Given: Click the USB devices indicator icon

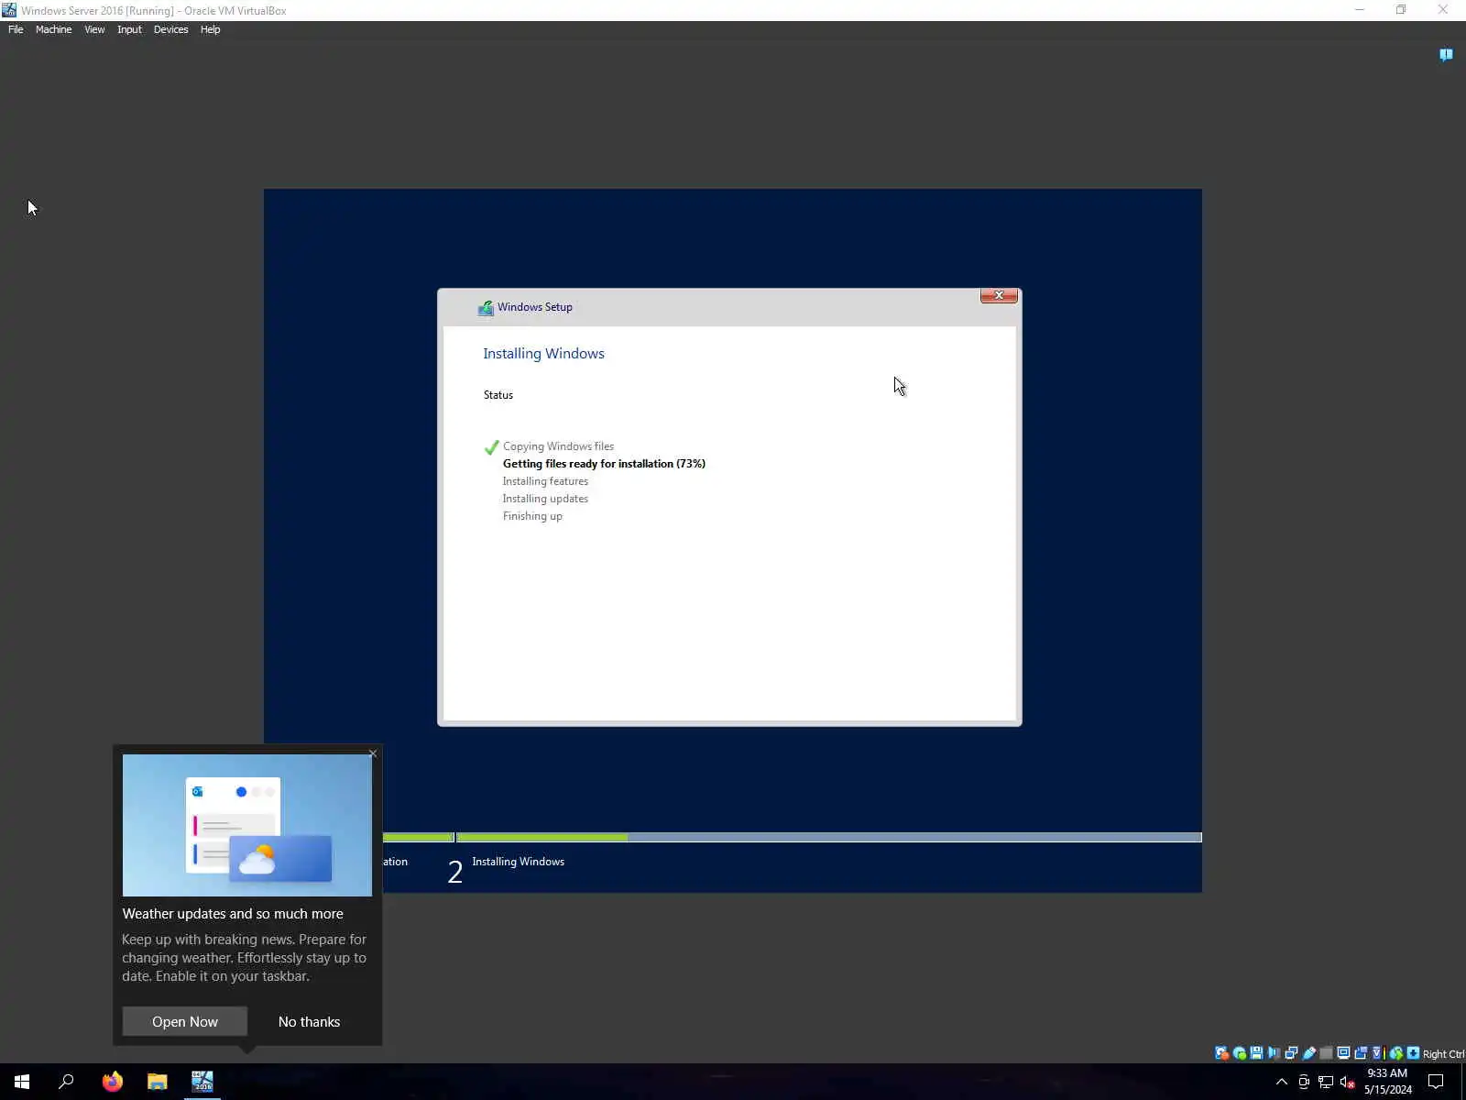Looking at the screenshot, I should click(x=1308, y=1053).
